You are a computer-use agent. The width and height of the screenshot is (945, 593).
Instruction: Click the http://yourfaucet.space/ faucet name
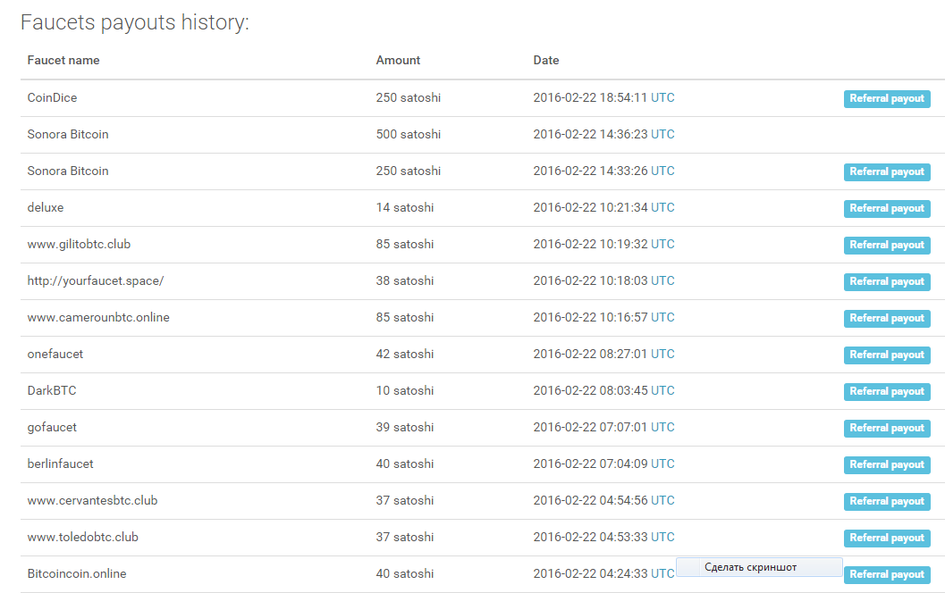click(x=96, y=281)
